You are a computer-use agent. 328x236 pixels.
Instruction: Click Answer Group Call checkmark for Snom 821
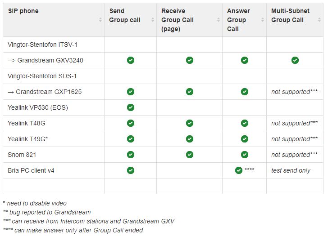tap(245, 155)
